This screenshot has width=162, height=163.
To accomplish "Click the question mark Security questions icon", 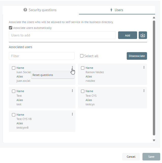I will 25,10.
